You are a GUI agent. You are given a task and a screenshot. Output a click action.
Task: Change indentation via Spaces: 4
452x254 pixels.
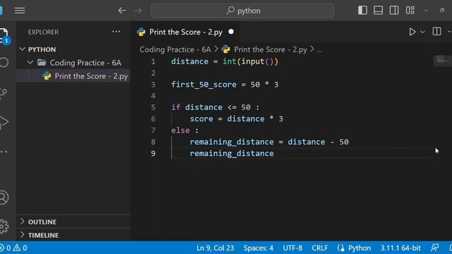pos(258,248)
